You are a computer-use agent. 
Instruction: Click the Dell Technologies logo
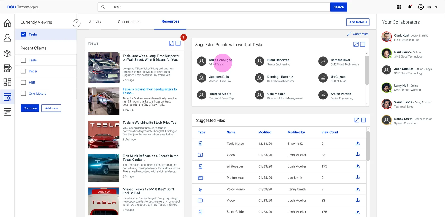(x=23, y=7)
